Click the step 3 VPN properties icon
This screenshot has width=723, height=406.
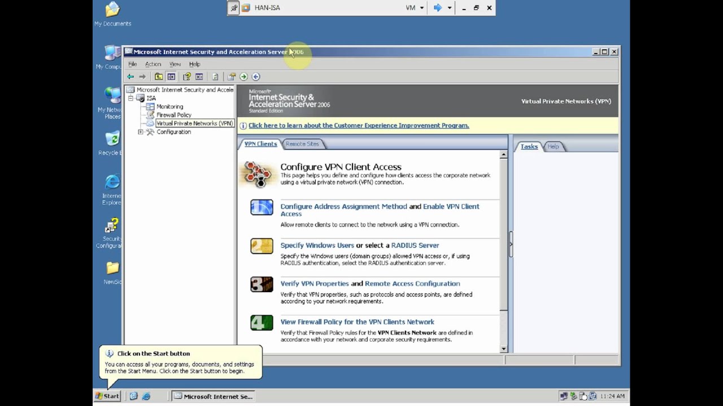pyautogui.click(x=262, y=284)
